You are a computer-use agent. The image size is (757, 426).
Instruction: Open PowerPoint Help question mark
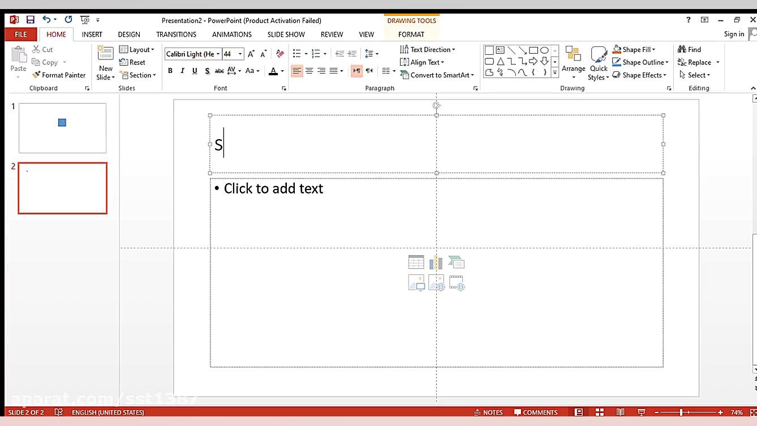pos(689,20)
